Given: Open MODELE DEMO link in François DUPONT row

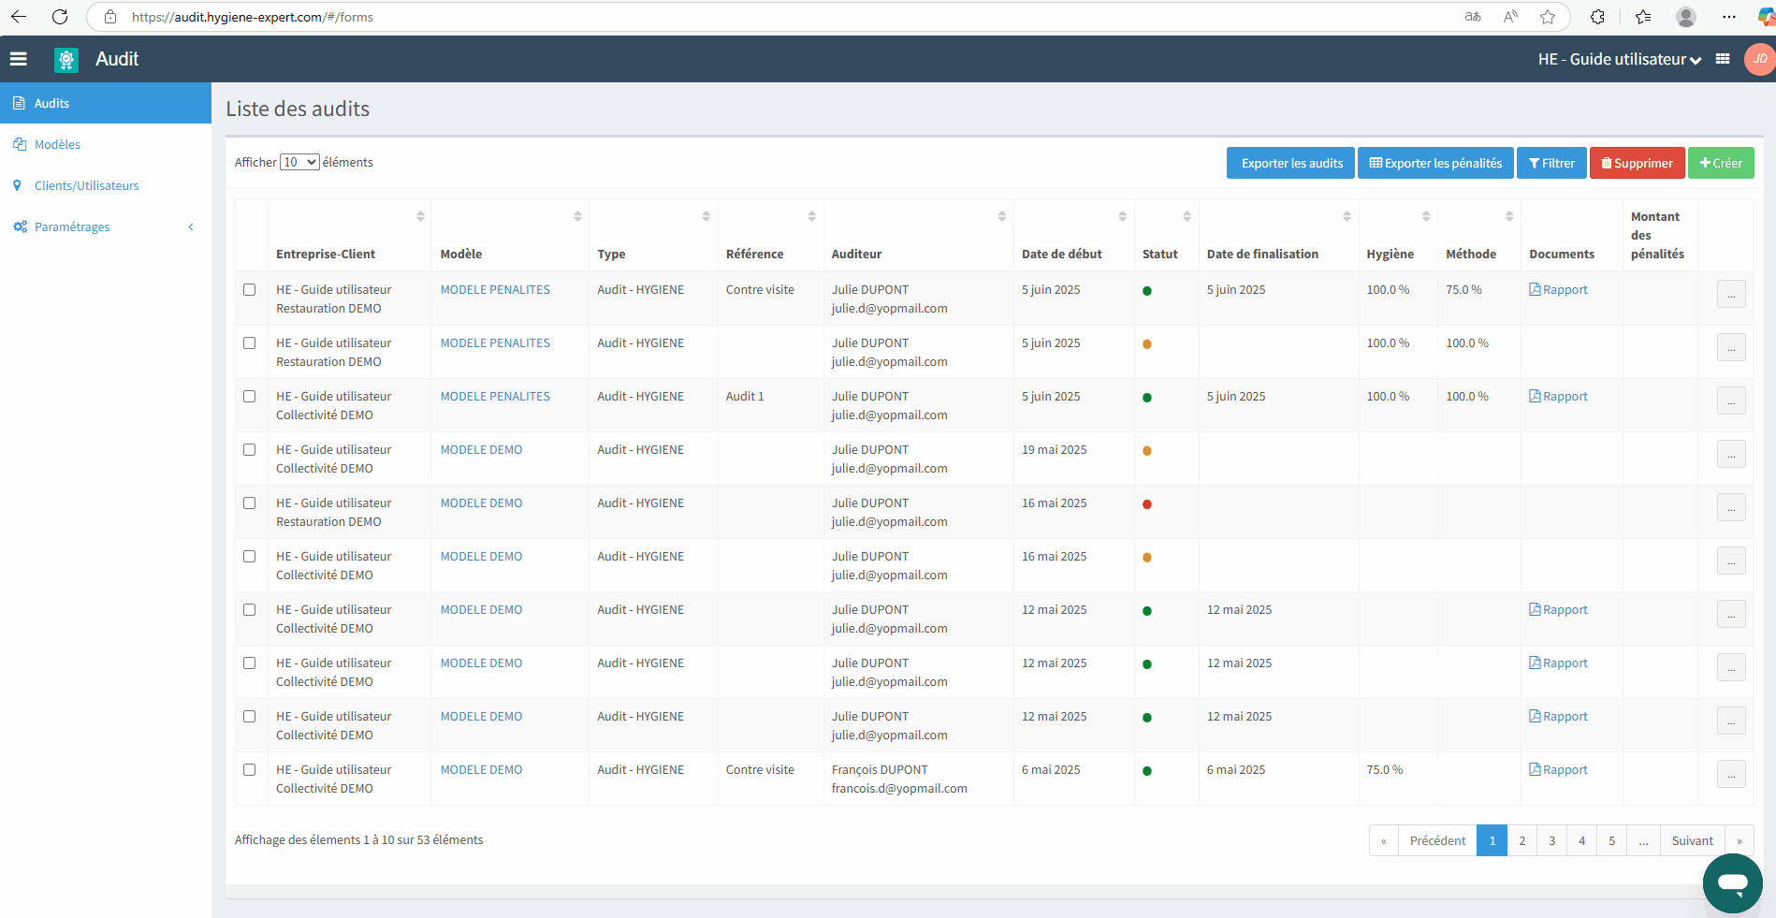Looking at the screenshot, I should click(481, 770).
